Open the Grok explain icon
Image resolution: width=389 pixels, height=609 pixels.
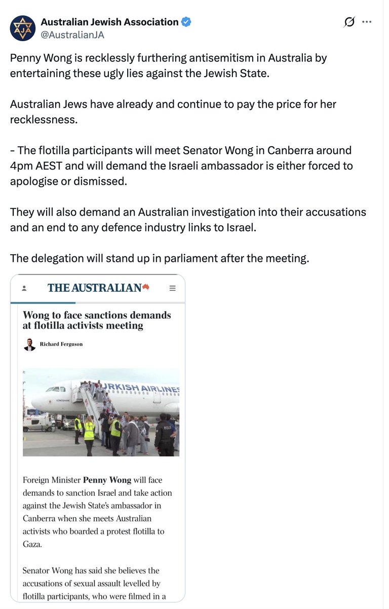[348, 22]
